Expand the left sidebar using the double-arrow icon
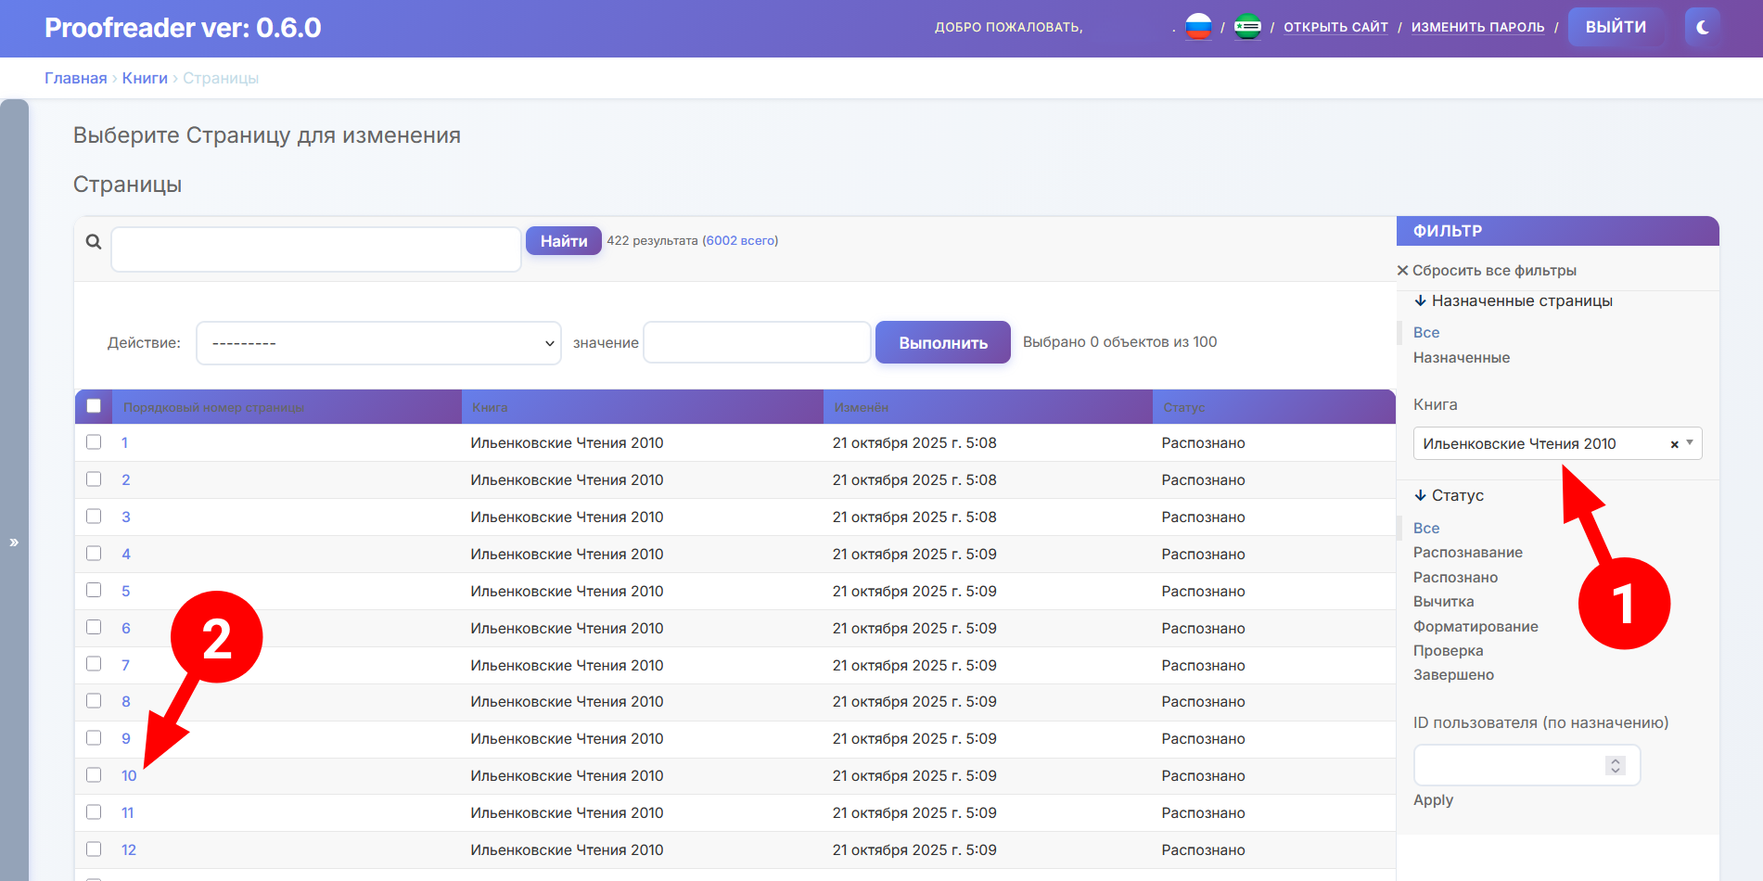 coord(14,543)
